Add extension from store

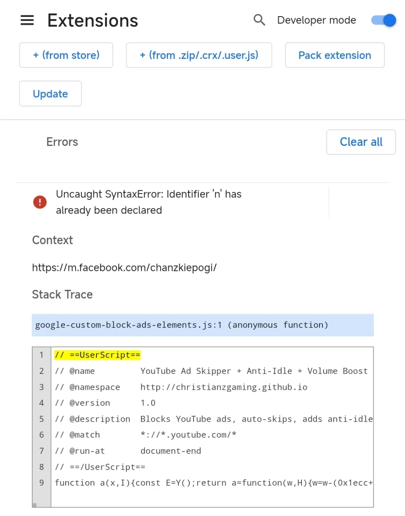tap(66, 55)
